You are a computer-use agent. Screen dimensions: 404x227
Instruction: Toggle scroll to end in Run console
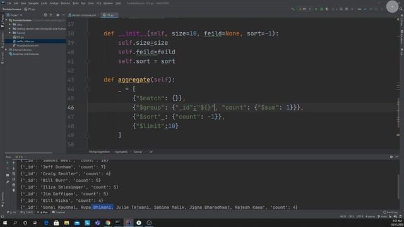[x=14, y=179]
